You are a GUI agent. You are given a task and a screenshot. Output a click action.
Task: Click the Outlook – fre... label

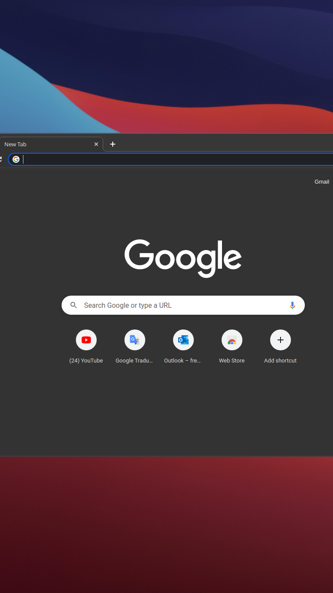183,361
